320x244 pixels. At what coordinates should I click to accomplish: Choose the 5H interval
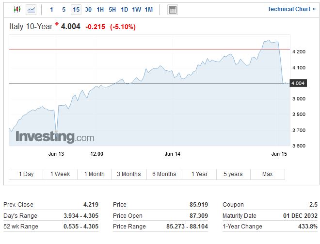click(x=112, y=9)
